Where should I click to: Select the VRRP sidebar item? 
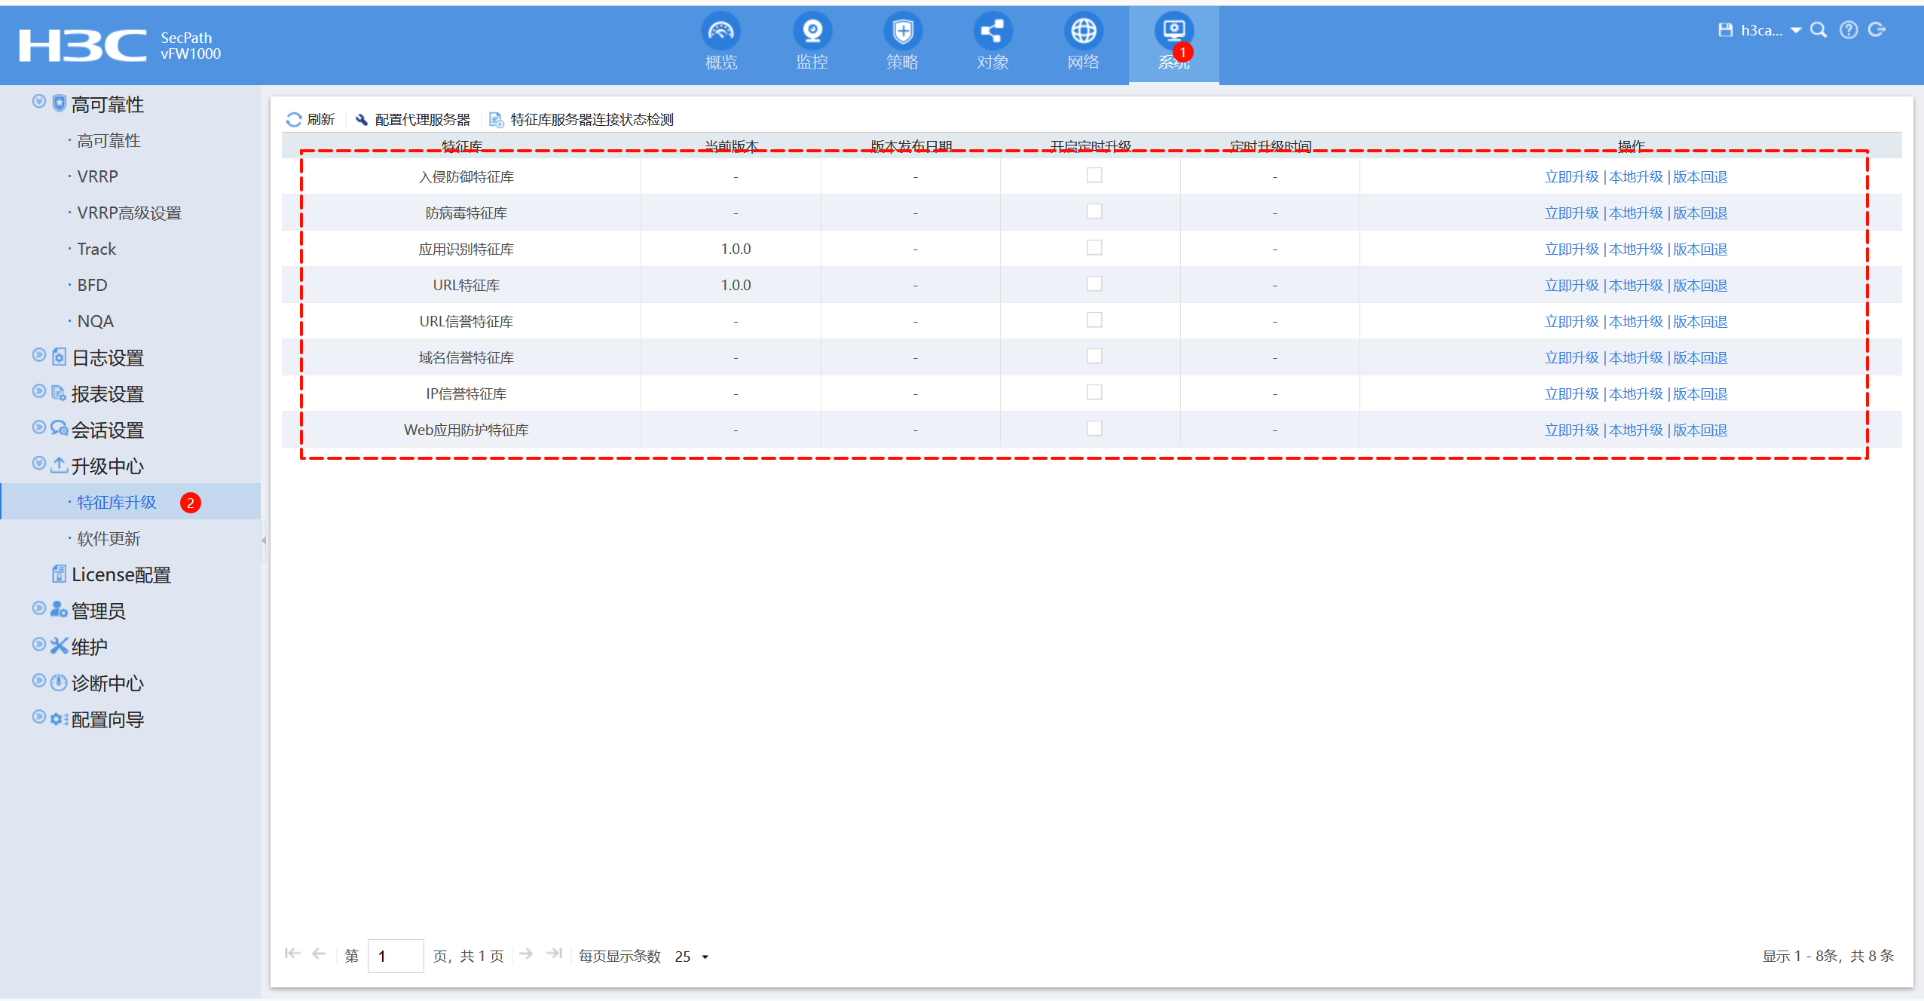coord(97,176)
